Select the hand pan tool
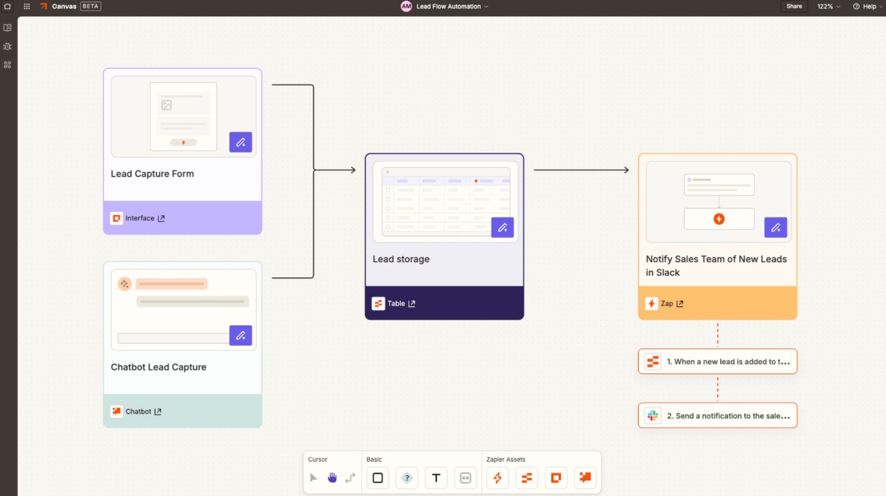Image resolution: width=886 pixels, height=496 pixels. [331, 477]
